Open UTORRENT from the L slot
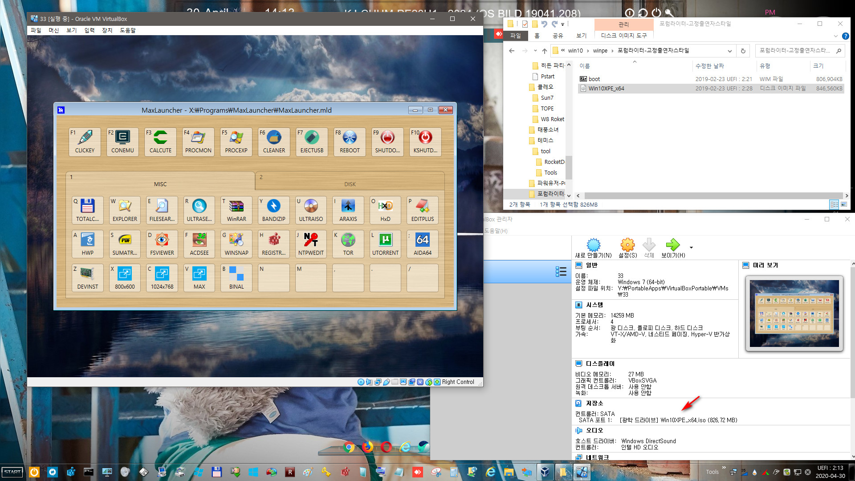 click(385, 244)
